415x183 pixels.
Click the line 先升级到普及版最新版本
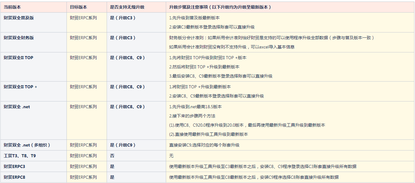click(194, 18)
